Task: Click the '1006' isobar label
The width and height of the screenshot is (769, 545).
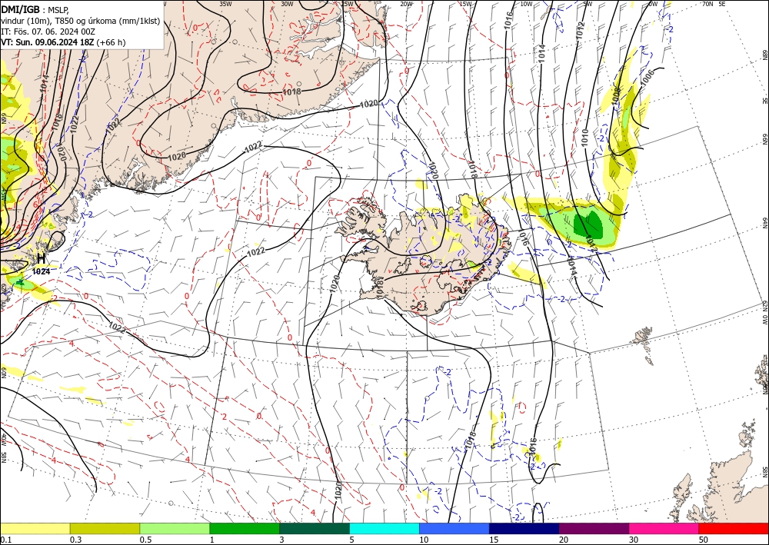Action: click(647, 78)
